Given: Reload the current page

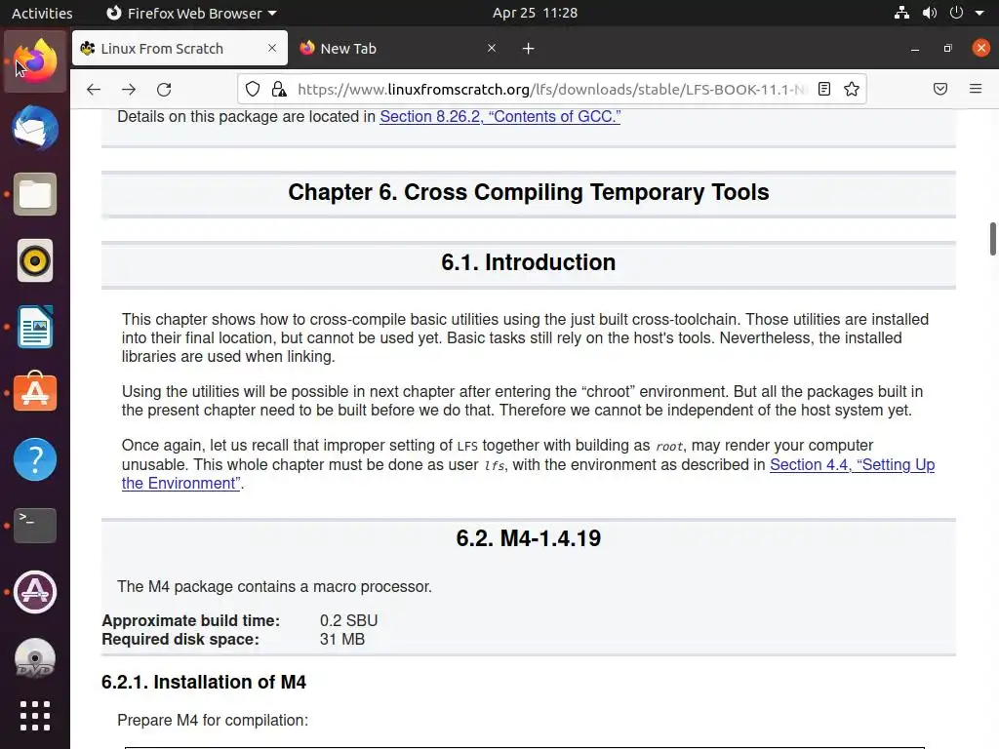Looking at the screenshot, I should click(164, 89).
